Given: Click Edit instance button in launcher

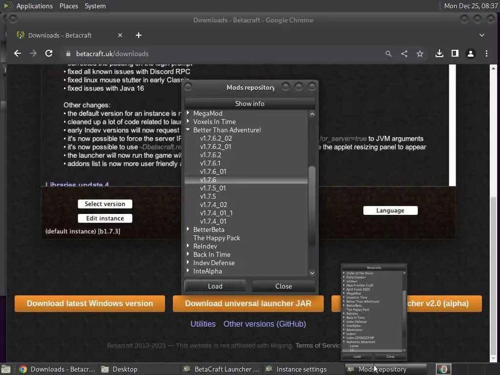Looking at the screenshot, I should (105, 218).
